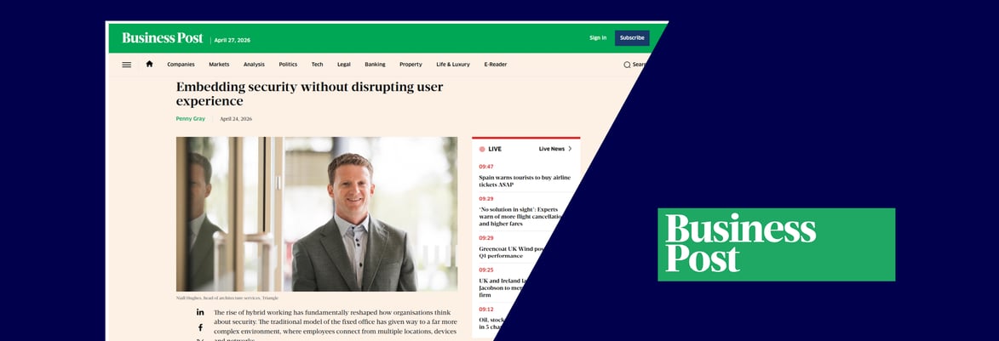Open Life & Luxury section
Viewport: 999px width, 341px height.
point(453,65)
